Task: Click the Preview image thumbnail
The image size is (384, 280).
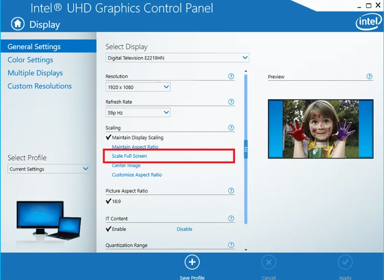Action: [x=321, y=129]
